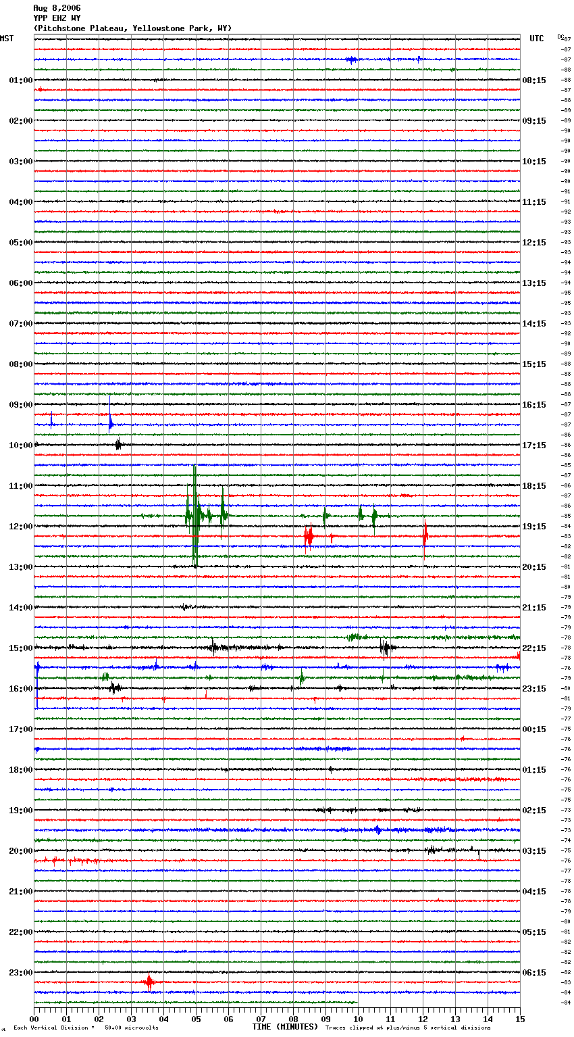Click the 'Each Vertical Division = 50.00 microvolts' note
Image resolution: width=574 pixels, height=1037 pixels.
(86, 1028)
